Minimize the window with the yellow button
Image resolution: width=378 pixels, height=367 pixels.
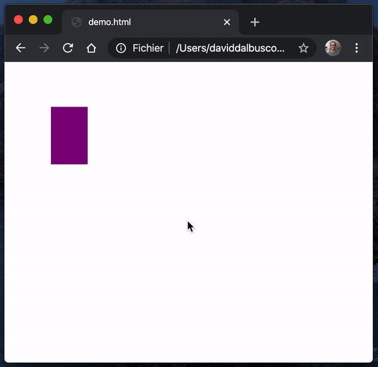33,20
